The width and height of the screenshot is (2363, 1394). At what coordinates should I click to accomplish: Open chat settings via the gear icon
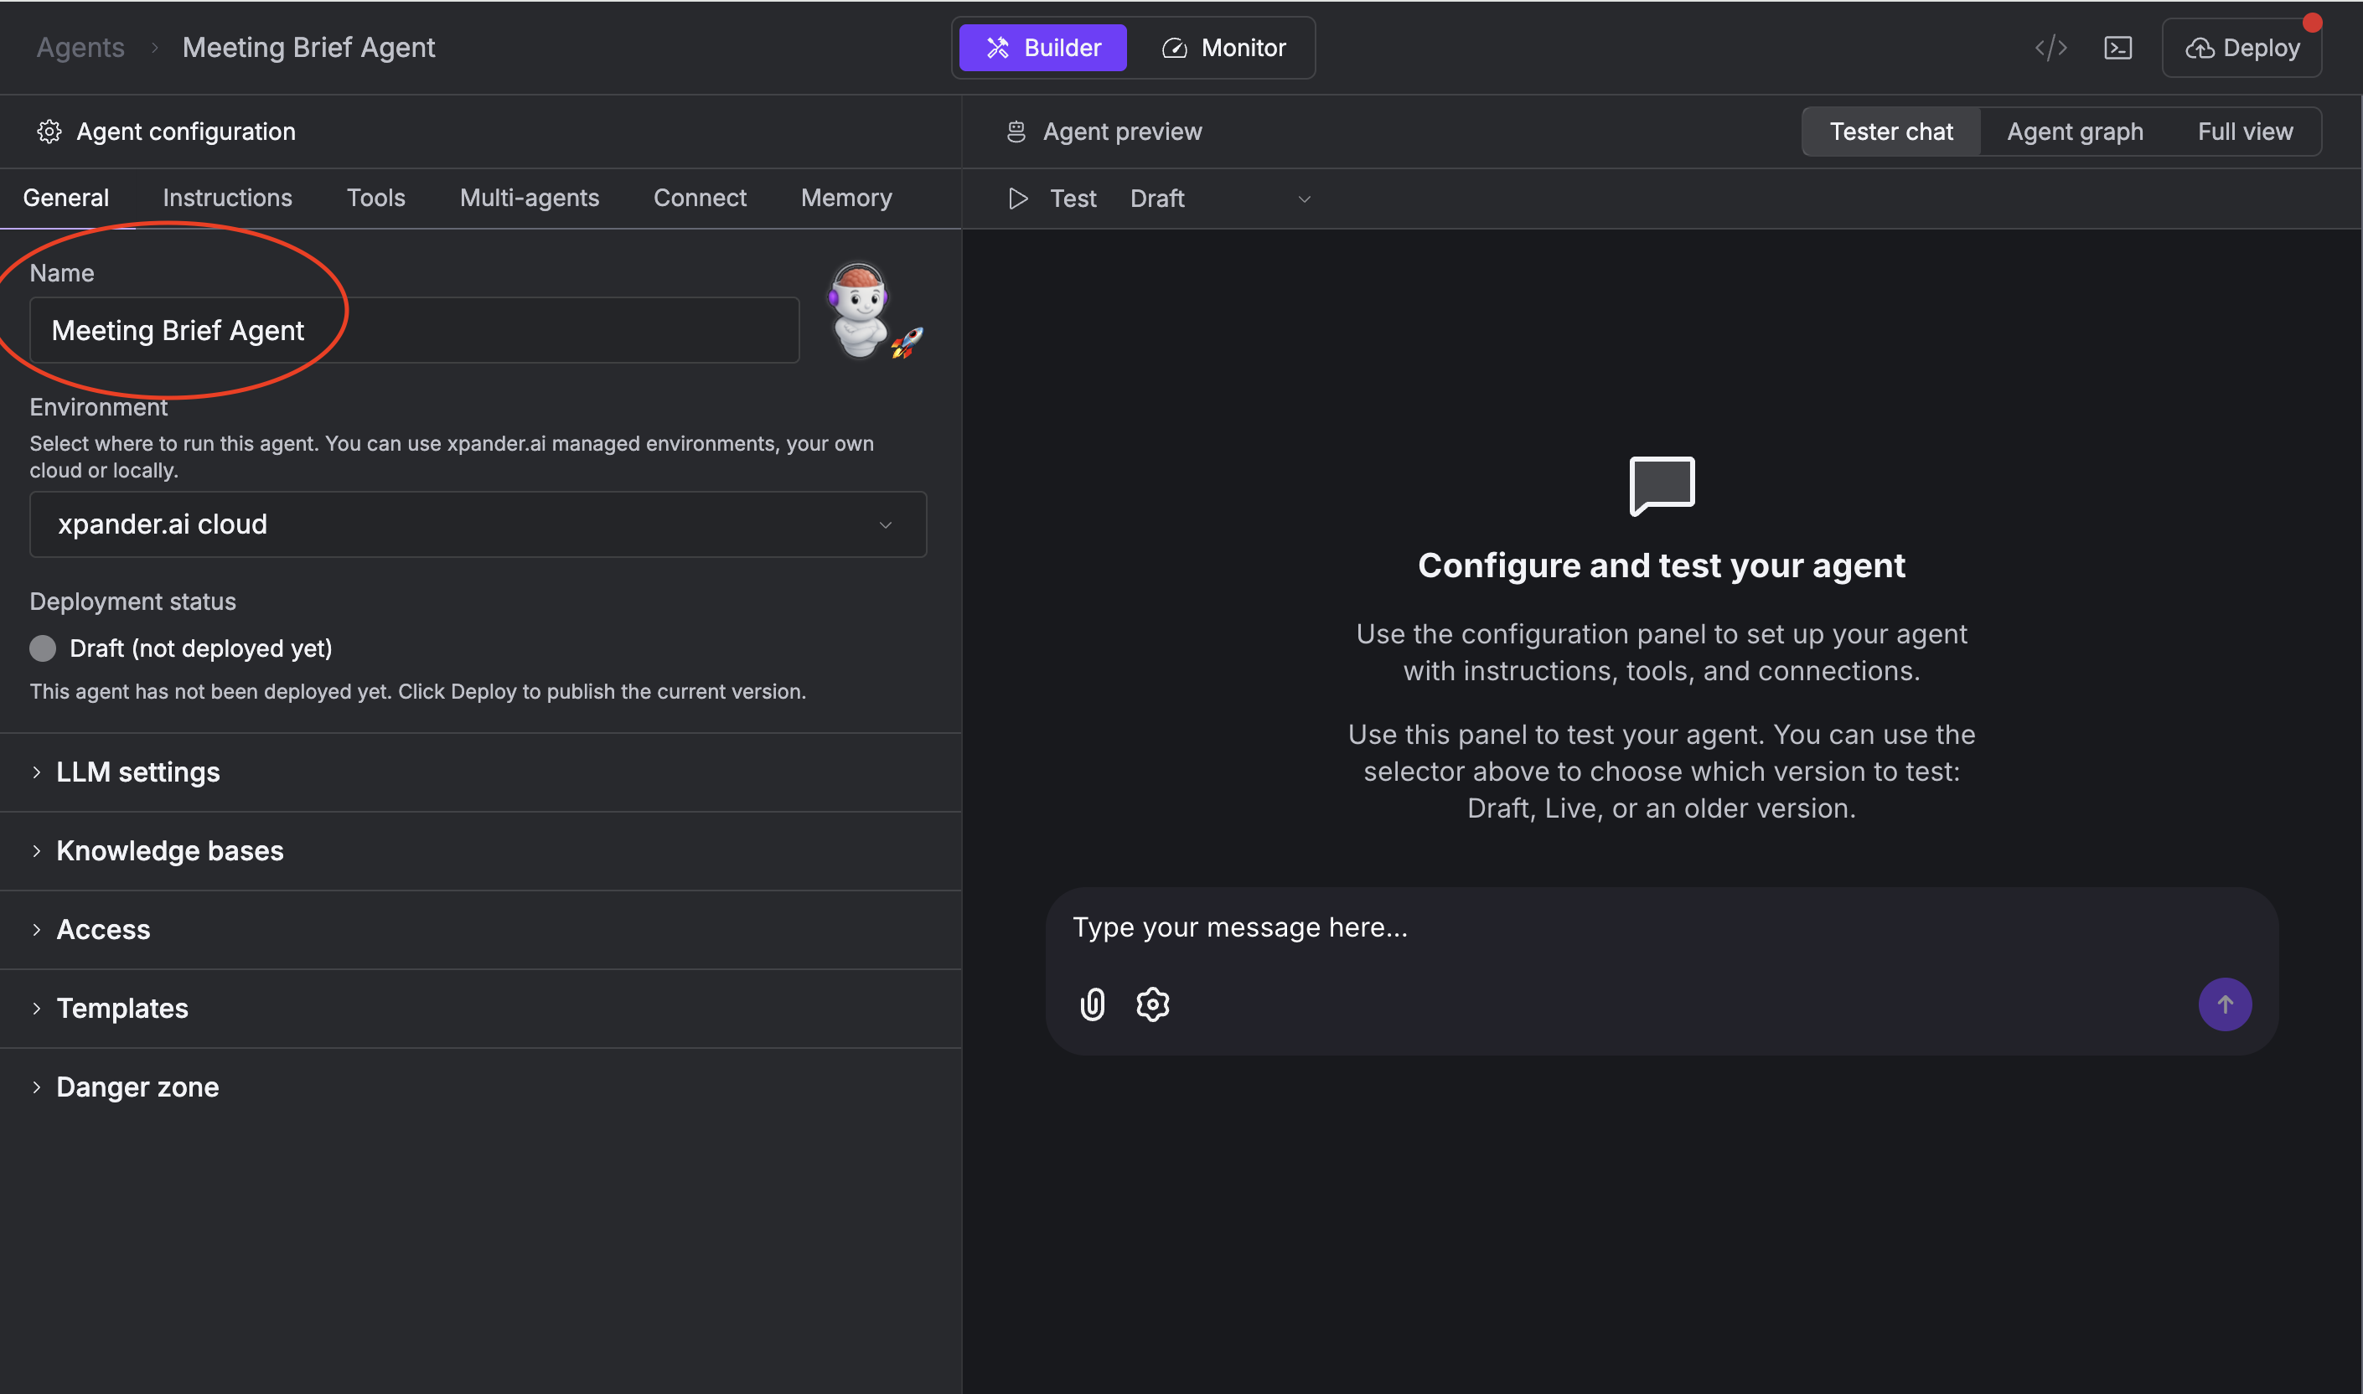[1152, 1004]
